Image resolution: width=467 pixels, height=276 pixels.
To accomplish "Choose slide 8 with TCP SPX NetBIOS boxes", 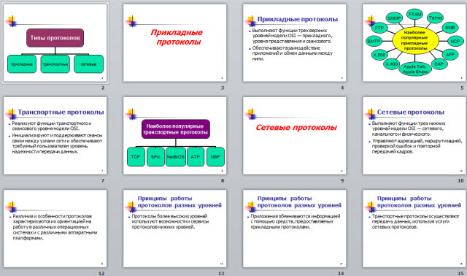I will tap(175, 136).
